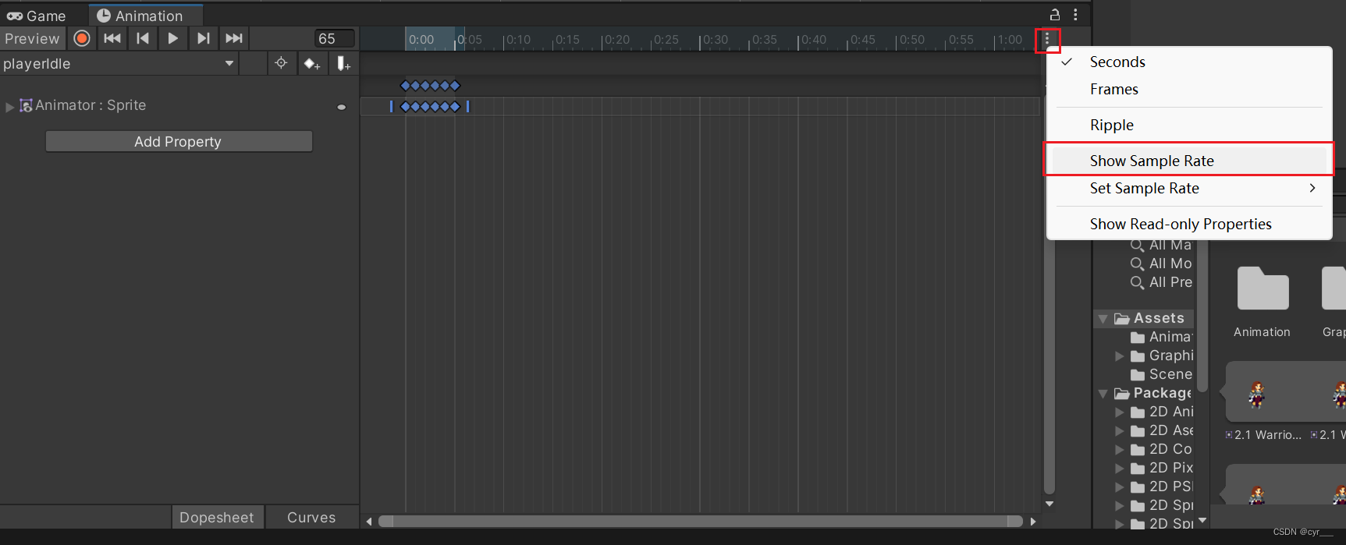
Task: Switch to the Game tab
Action: click(37, 16)
